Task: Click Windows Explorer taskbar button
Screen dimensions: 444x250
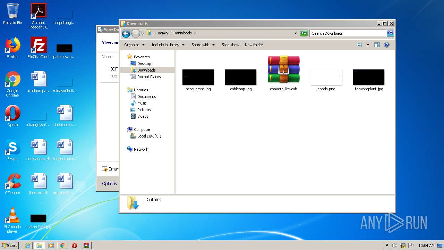Action: (39, 245)
